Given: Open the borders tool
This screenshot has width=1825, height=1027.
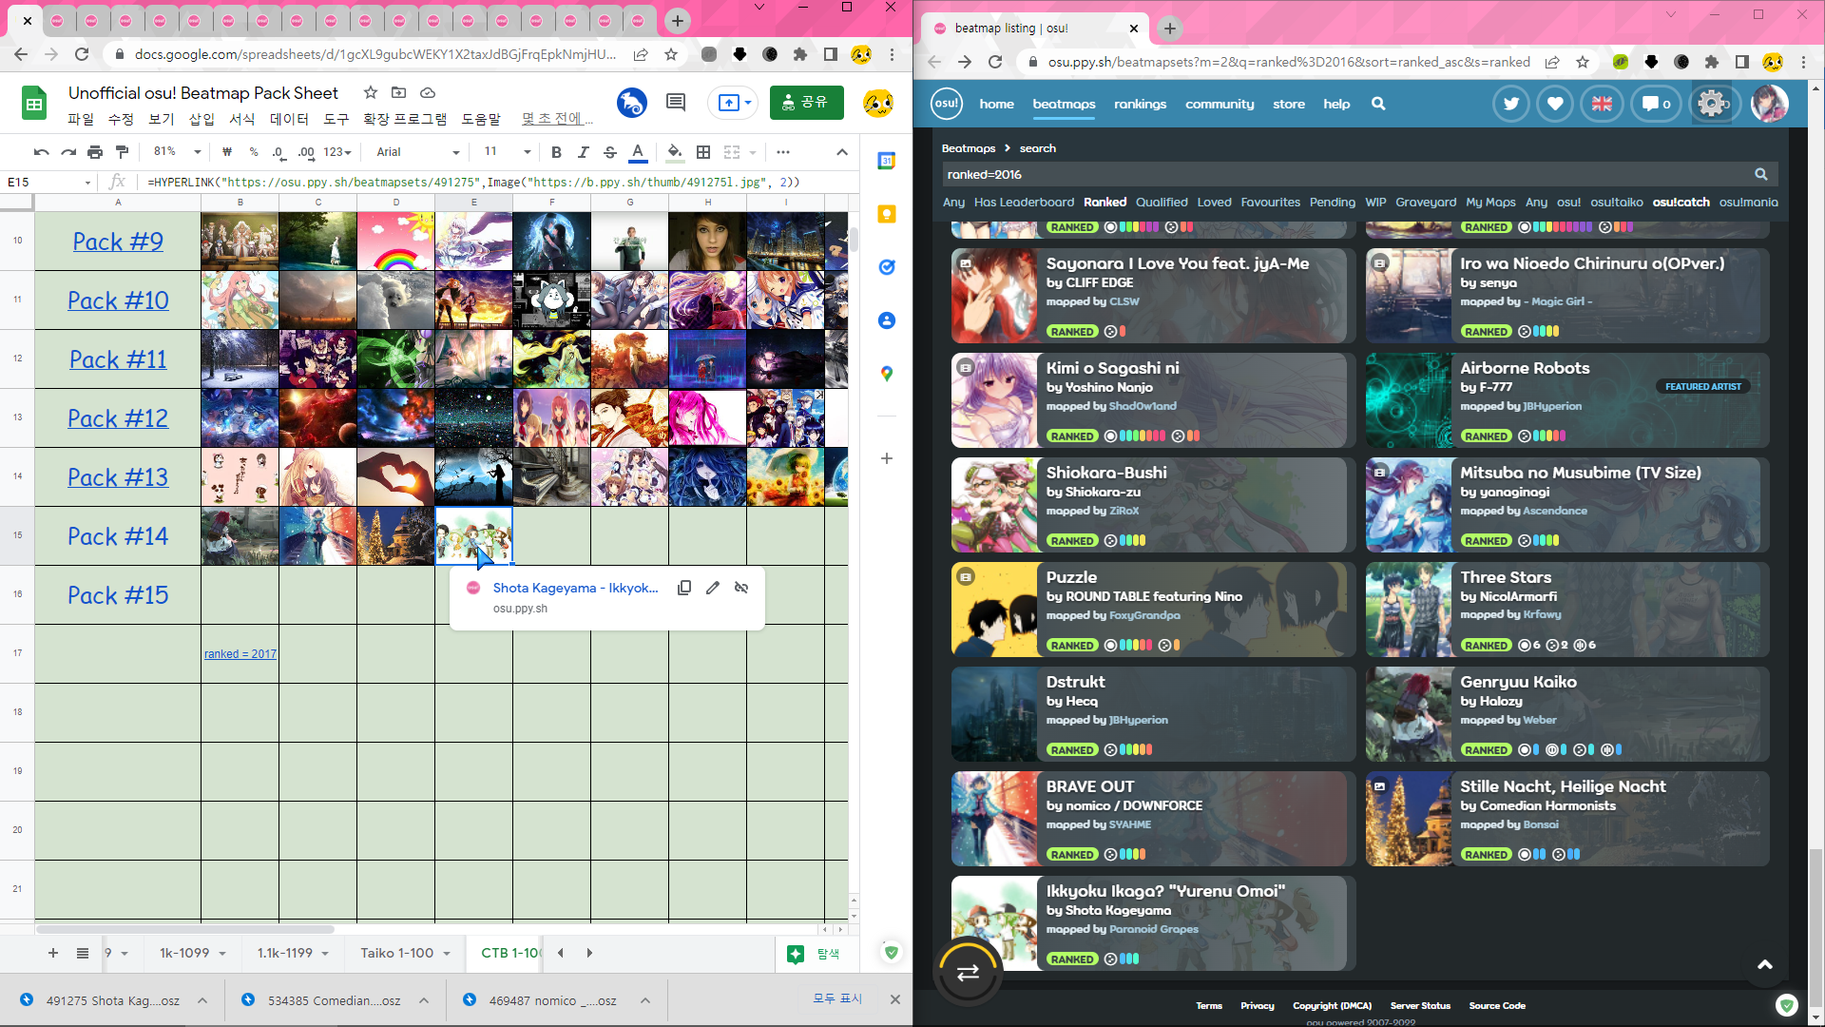Looking at the screenshot, I should pyautogui.click(x=703, y=152).
